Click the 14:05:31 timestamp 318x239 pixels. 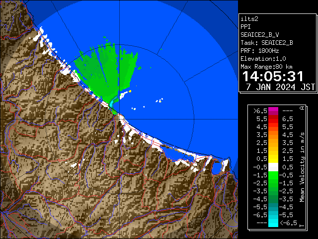273,76
